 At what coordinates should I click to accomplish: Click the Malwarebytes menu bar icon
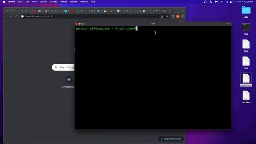[x=216, y=2]
